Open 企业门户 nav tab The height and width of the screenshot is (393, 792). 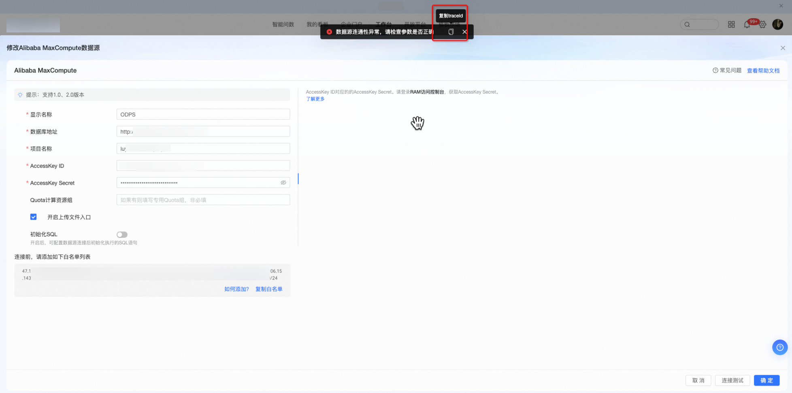pyautogui.click(x=351, y=24)
